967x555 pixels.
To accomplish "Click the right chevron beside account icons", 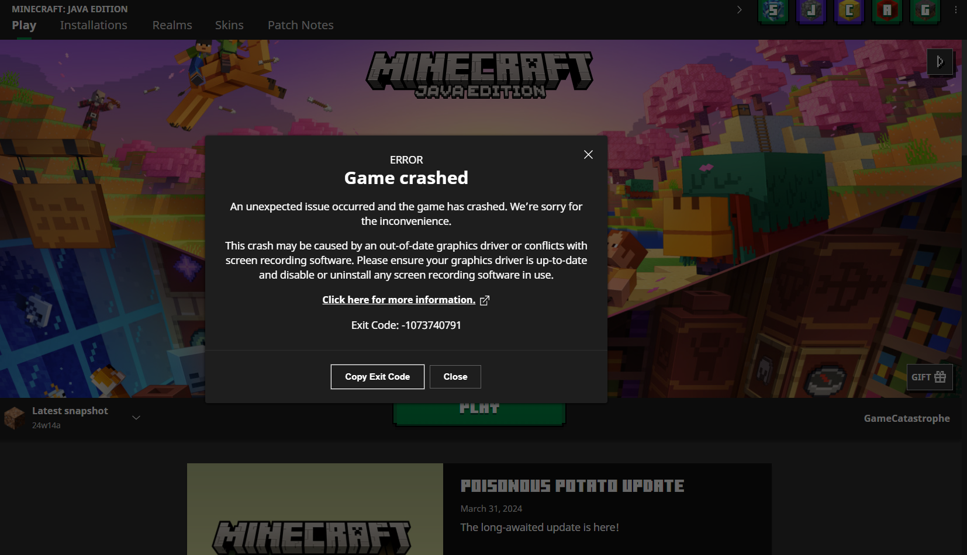I will tap(740, 10).
